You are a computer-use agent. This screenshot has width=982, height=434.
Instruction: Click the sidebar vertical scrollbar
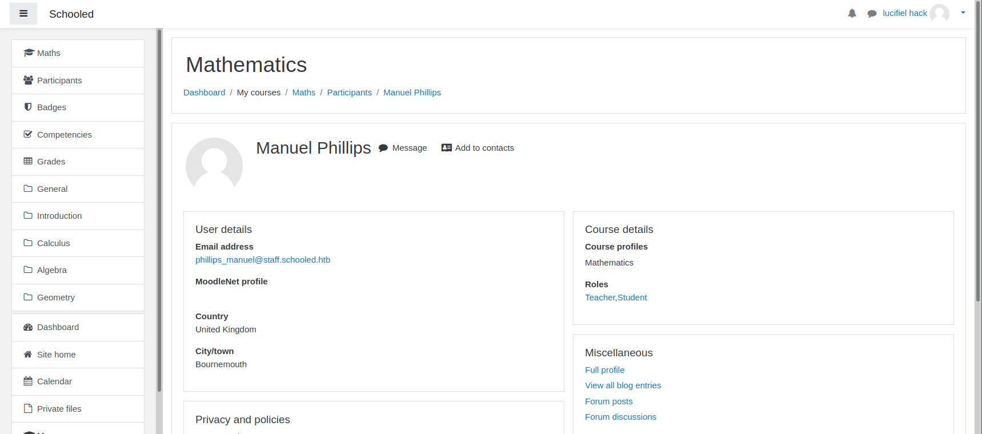click(159, 211)
